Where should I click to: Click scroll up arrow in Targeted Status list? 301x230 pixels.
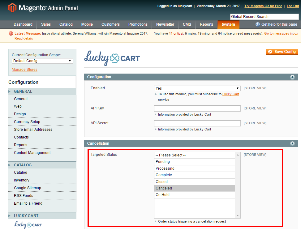[x=238, y=155]
